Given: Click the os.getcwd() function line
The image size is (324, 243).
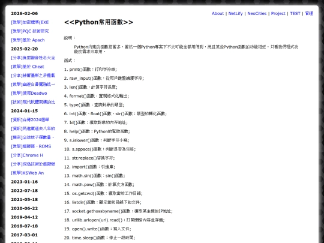Looking at the screenshot, I should pyautogui.click(x=103, y=194).
